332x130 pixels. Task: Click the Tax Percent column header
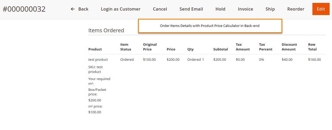266,47
